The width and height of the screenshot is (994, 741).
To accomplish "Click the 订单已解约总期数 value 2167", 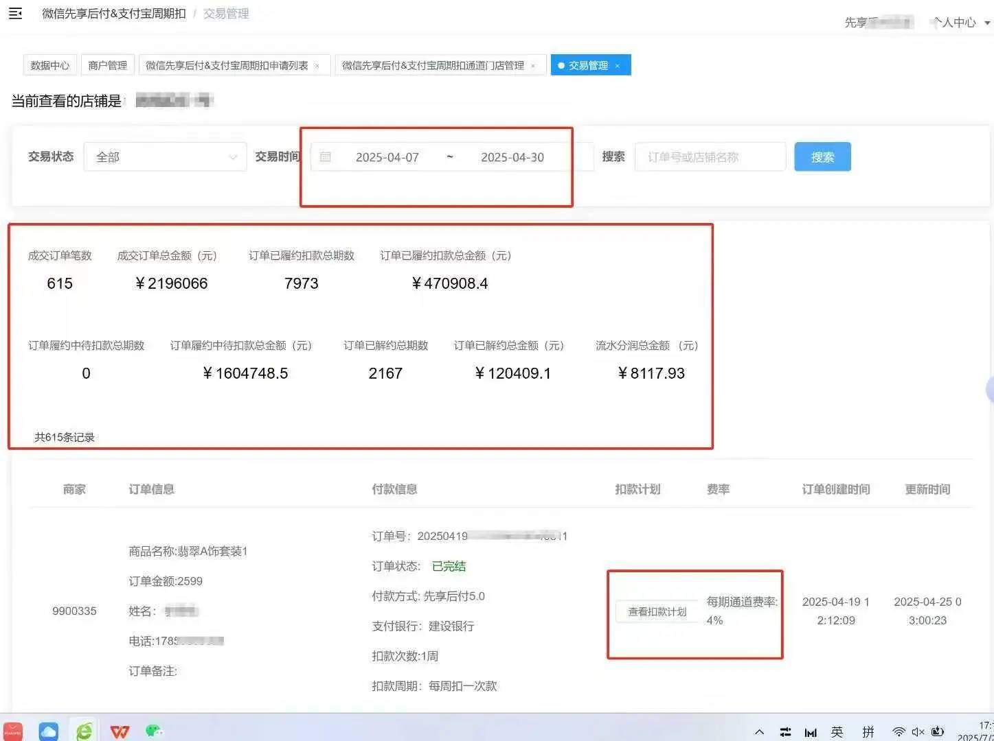I will [x=385, y=373].
